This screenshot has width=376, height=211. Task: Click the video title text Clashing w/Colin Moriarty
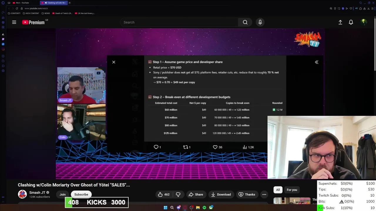point(74,185)
